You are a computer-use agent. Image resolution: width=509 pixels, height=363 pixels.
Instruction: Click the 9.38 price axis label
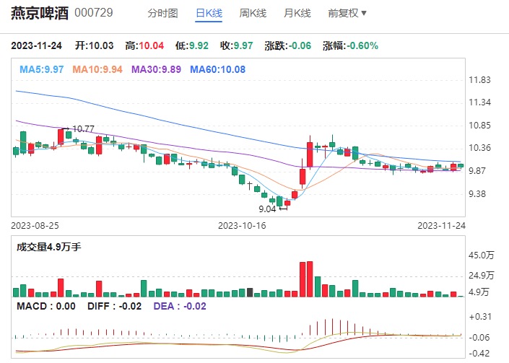coord(477,194)
